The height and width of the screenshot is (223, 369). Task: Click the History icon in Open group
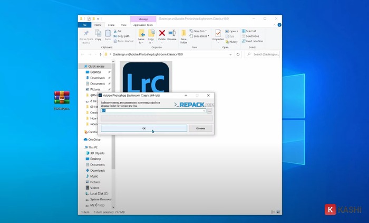(233, 41)
